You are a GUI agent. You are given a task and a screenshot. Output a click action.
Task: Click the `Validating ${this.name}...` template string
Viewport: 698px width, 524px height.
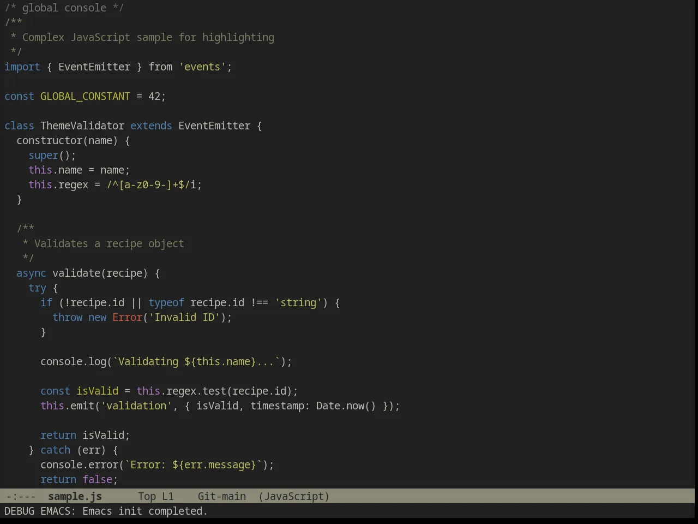click(196, 361)
